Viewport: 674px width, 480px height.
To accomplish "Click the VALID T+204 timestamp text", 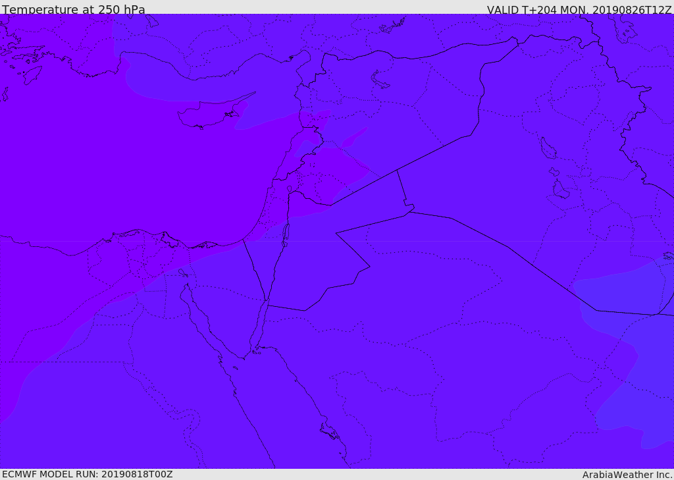I will 579,9.
